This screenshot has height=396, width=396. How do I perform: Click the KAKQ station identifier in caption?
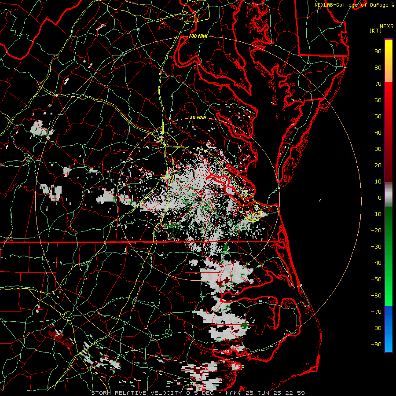tap(233, 393)
